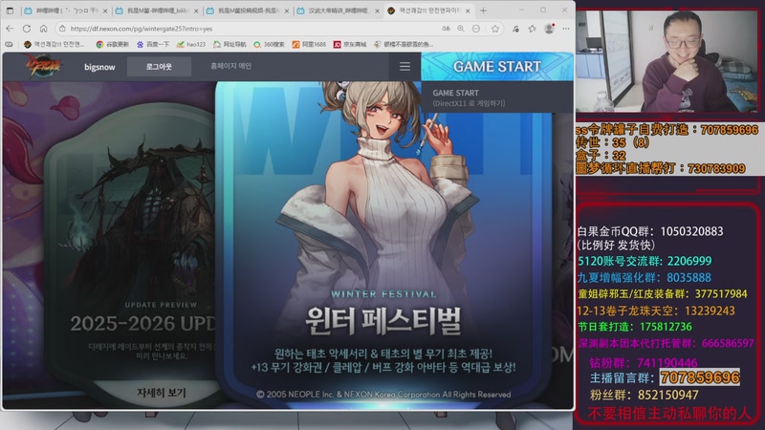The width and height of the screenshot is (765, 430).
Task: Go to browser home page
Action: tap(43, 29)
